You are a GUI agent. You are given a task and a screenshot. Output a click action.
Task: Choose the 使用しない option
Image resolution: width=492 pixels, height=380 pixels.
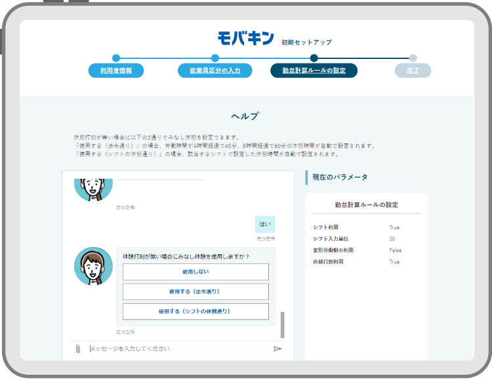(195, 272)
